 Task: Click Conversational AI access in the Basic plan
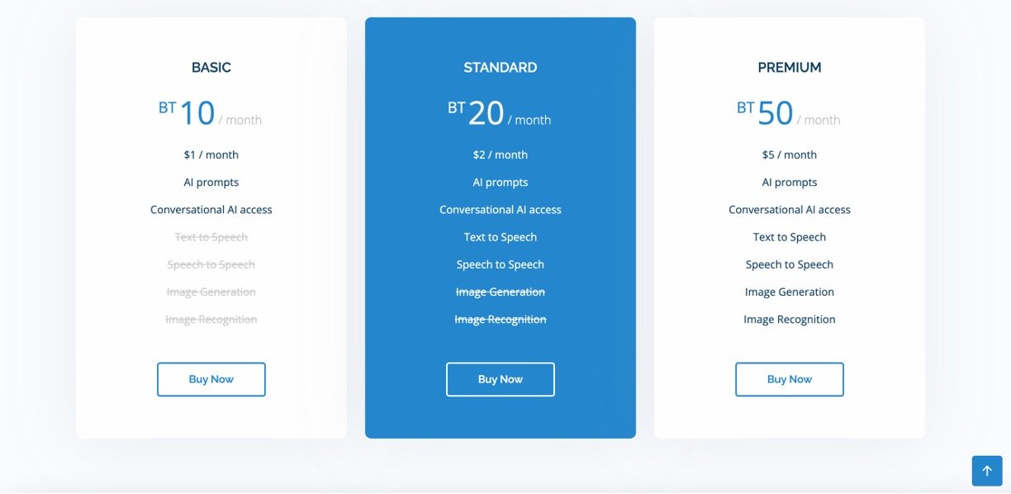[x=211, y=210]
